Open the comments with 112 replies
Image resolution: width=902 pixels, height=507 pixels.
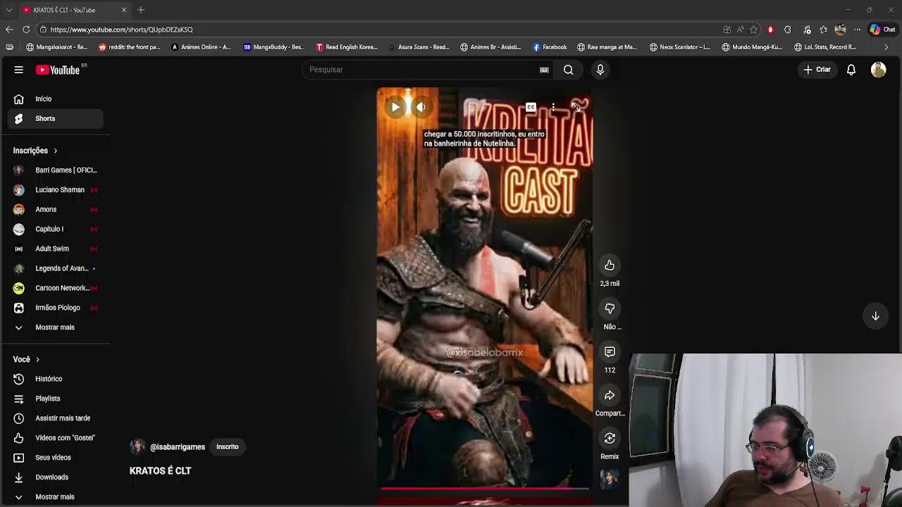tap(610, 352)
